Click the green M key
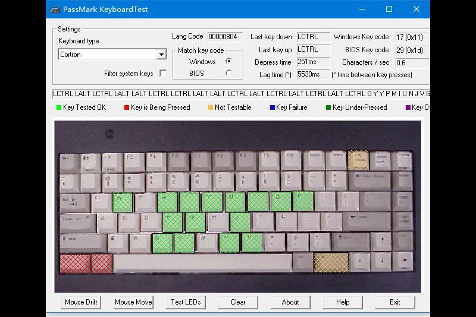Image resolution: width=476 pixels, height=317 pixels. pos(252,243)
